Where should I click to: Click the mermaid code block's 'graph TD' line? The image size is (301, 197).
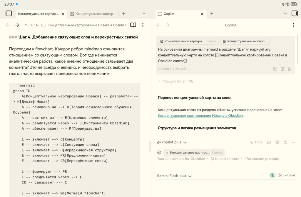22,91
